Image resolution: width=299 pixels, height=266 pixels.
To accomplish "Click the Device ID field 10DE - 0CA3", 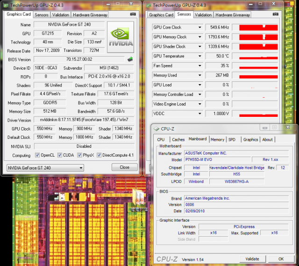I will pos(46,68).
